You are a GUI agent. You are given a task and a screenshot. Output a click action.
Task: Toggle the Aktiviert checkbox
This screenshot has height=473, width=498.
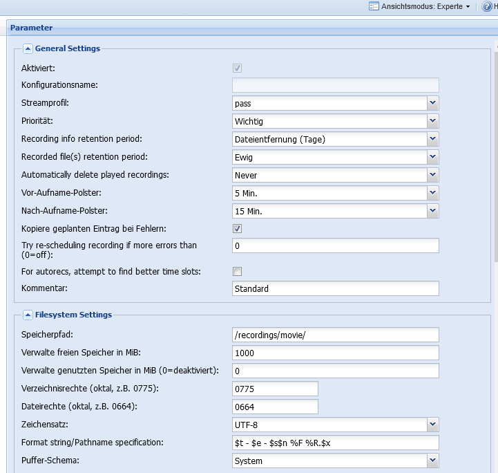pyautogui.click(x=237, y=68)
